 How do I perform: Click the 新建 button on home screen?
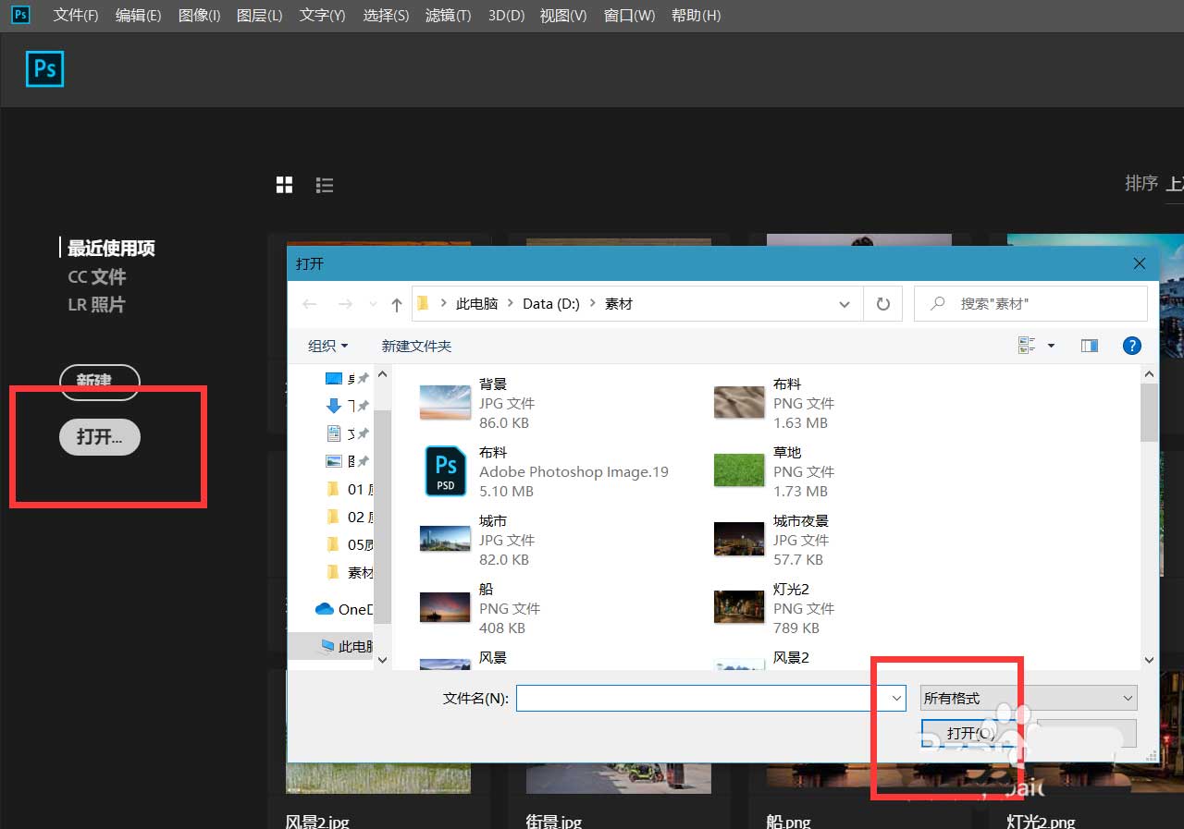click(x=99, y=382)
